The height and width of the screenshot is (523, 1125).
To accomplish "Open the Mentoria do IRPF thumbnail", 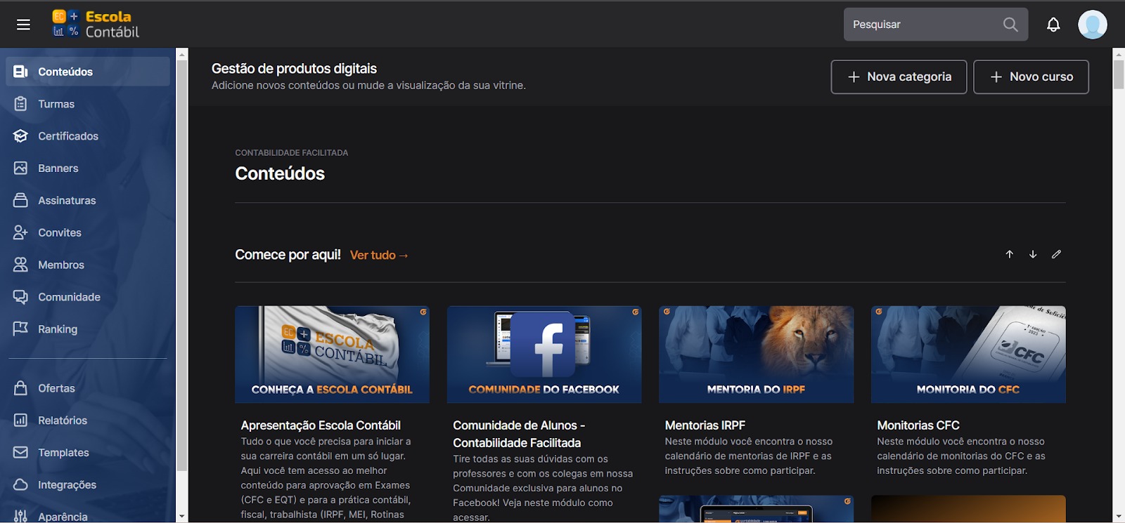I will tap(757, 355).
